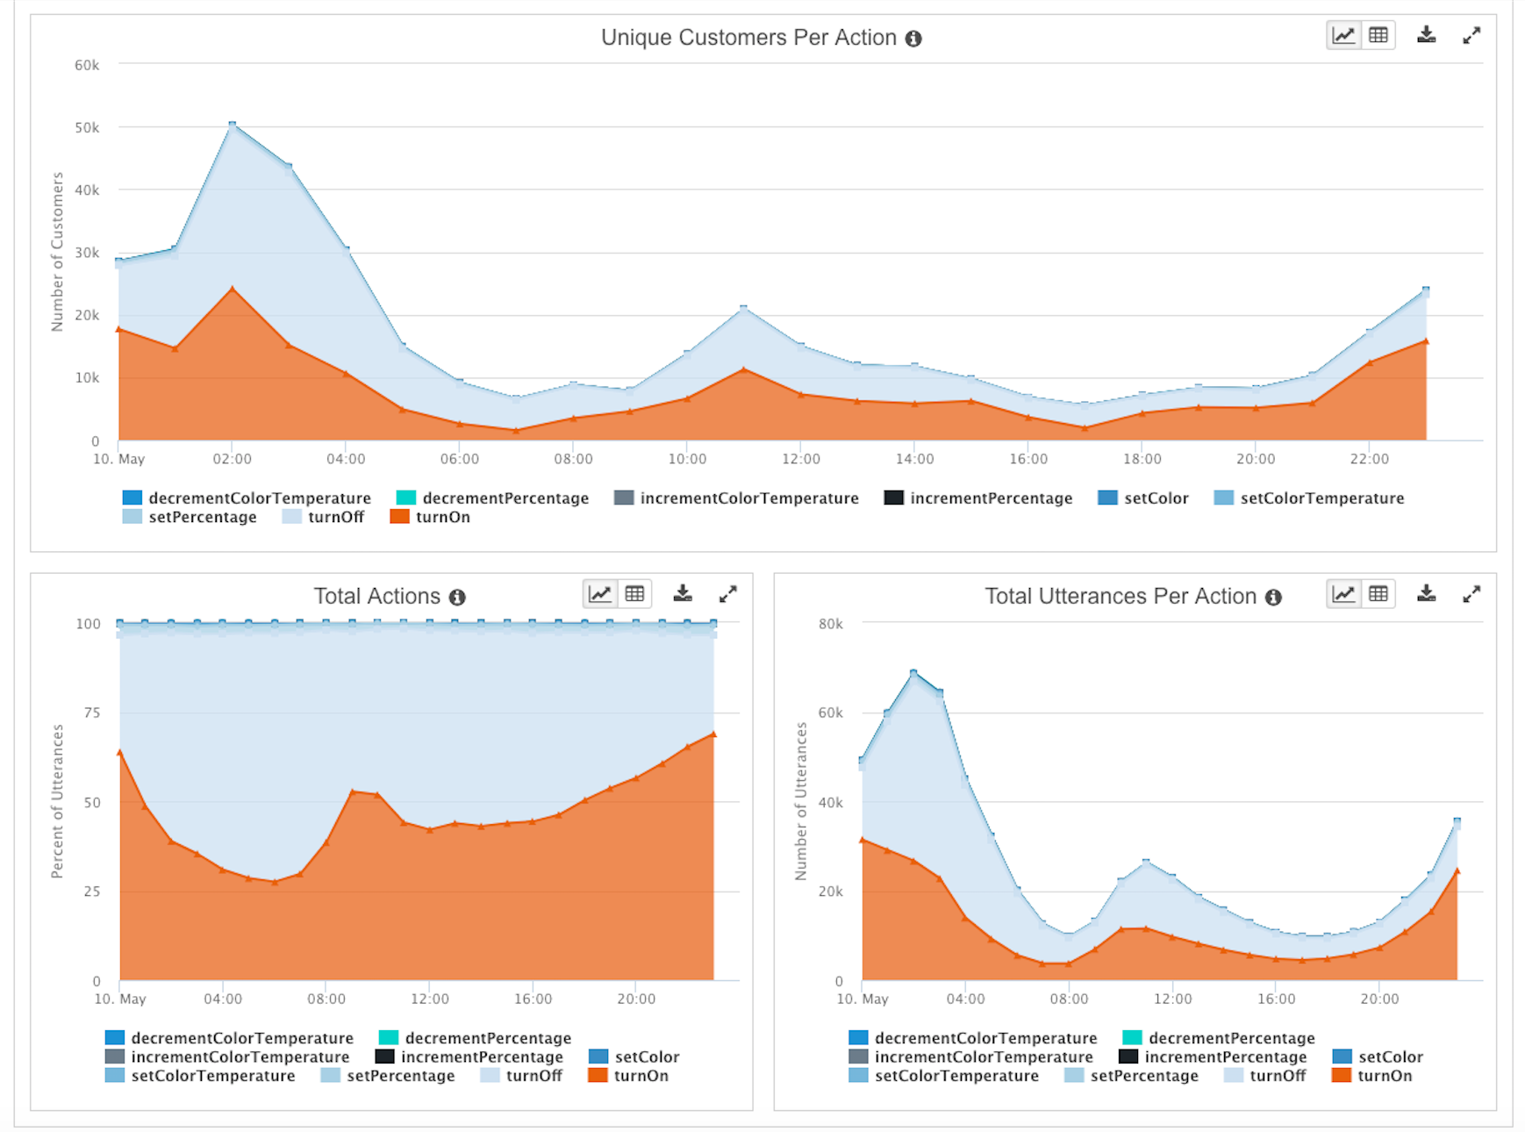
Task: Click incrementPercentage color swatch in top legend
Action: (x=893, y=498)
